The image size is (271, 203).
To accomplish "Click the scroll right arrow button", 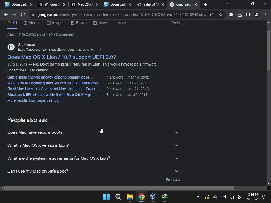I will pos(264,188).
